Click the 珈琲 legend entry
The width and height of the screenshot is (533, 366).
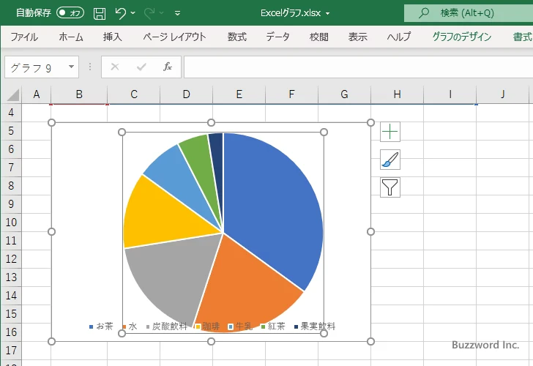coord(208,326)
